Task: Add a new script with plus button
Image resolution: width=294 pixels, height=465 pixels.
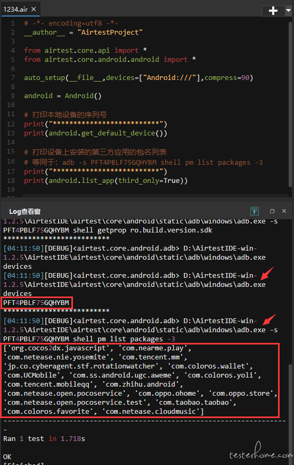Action: pyautogui.click(x=273, y=11)
